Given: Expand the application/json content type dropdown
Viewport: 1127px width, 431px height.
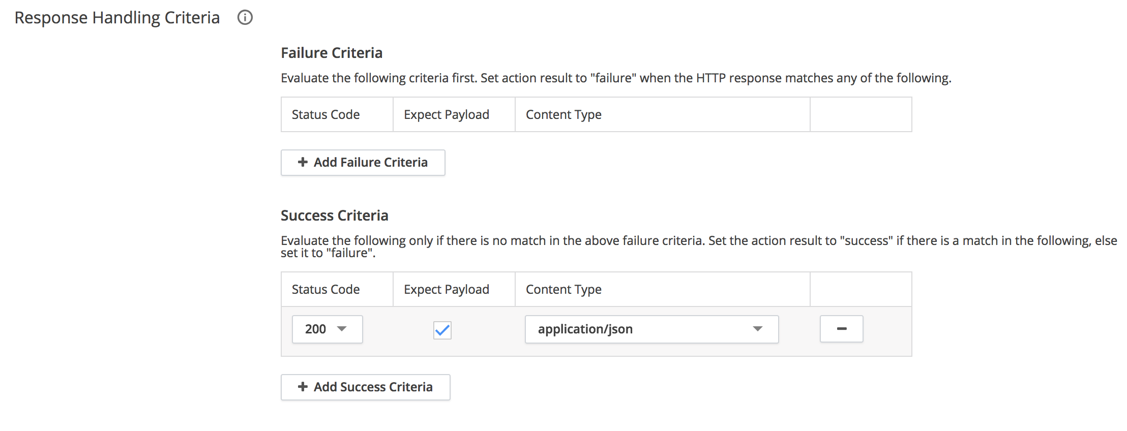Looking at the screenshot, I should [x=651, y=329].
